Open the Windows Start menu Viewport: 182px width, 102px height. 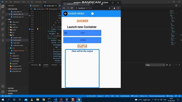click(x=3, y=99)
